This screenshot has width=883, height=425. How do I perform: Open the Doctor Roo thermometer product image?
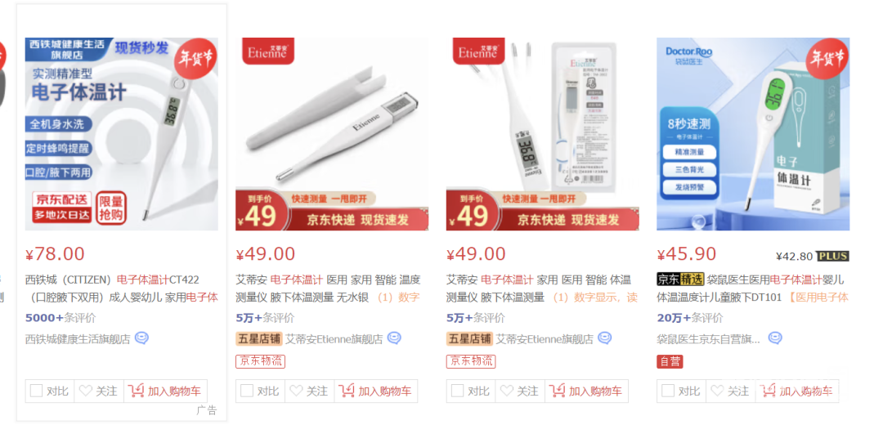[x=753, y=134]
